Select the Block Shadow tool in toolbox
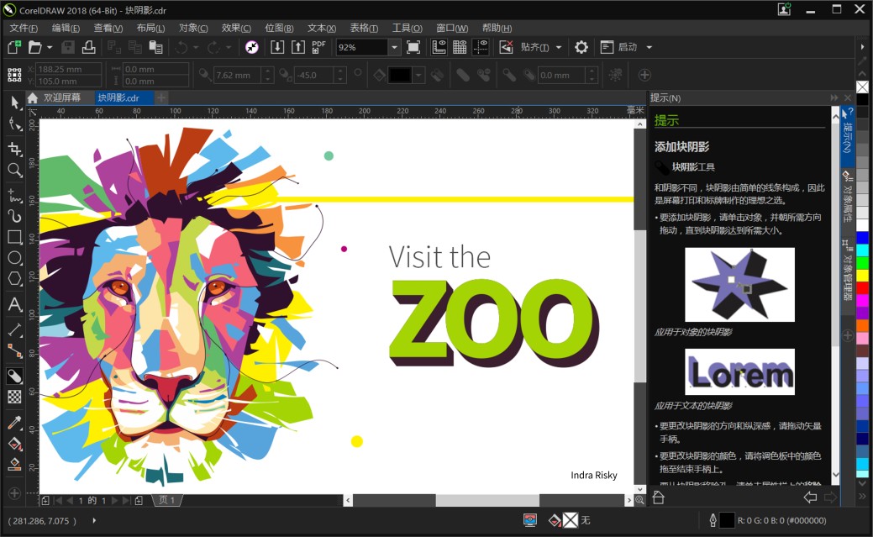 (x=14, y=376)
